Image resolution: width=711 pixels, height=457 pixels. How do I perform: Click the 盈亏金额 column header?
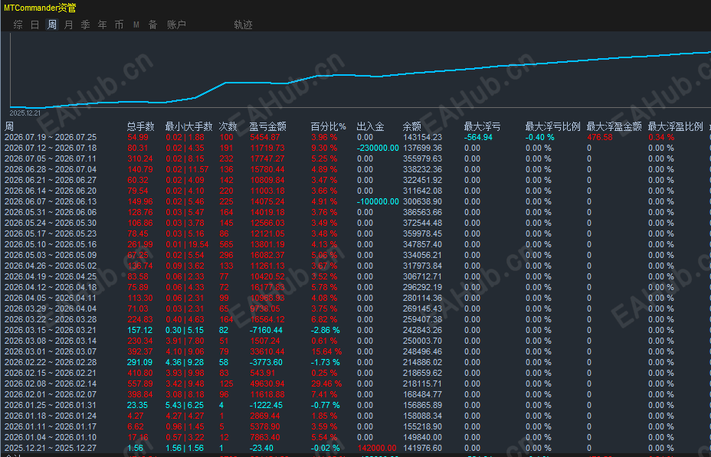pyautogui.click(x=268, y=126)
